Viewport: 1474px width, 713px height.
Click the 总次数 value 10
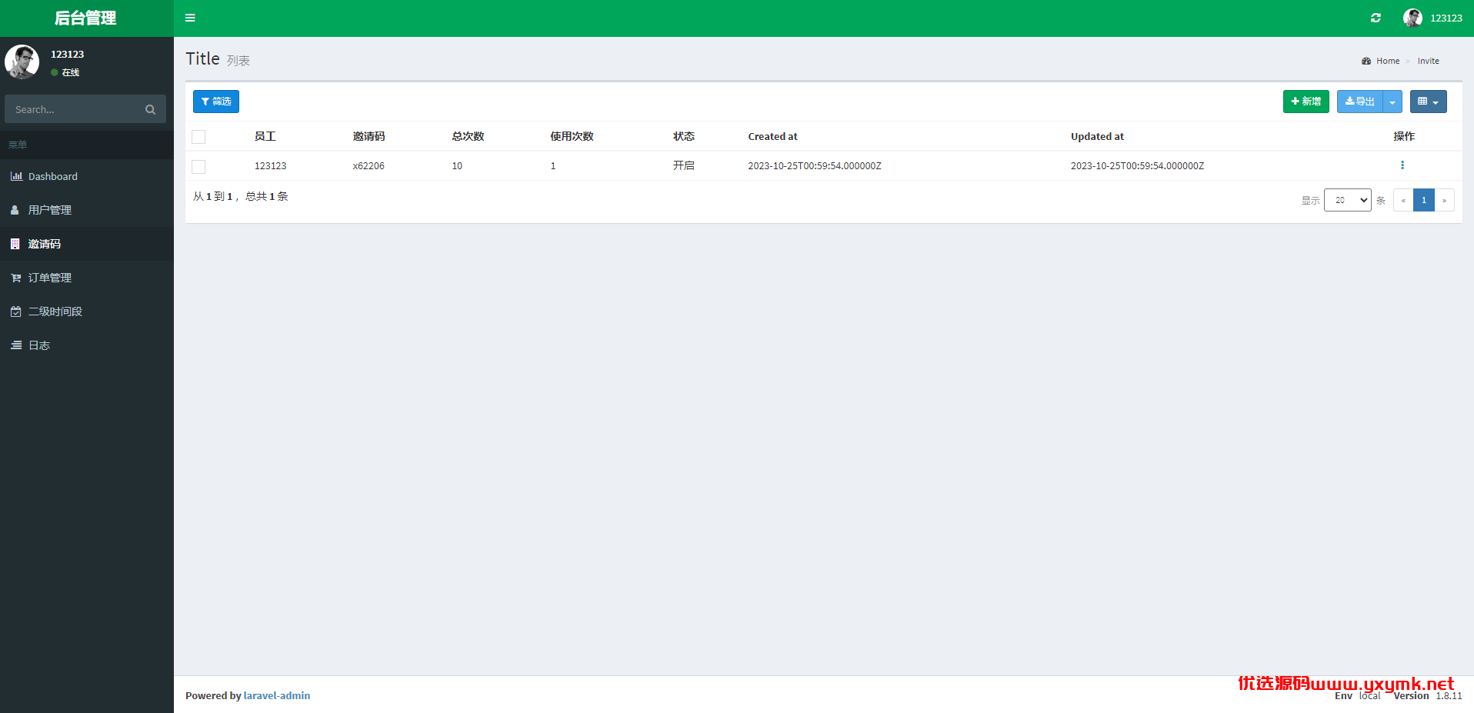(x=457, y=165)
